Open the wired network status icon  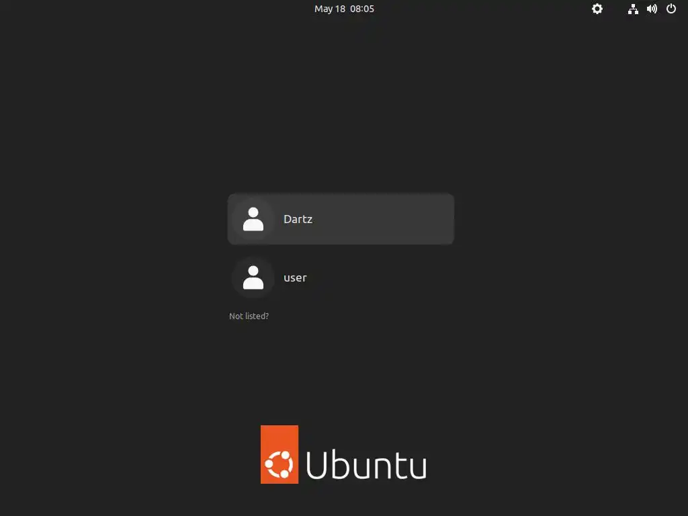click(633, 9)
